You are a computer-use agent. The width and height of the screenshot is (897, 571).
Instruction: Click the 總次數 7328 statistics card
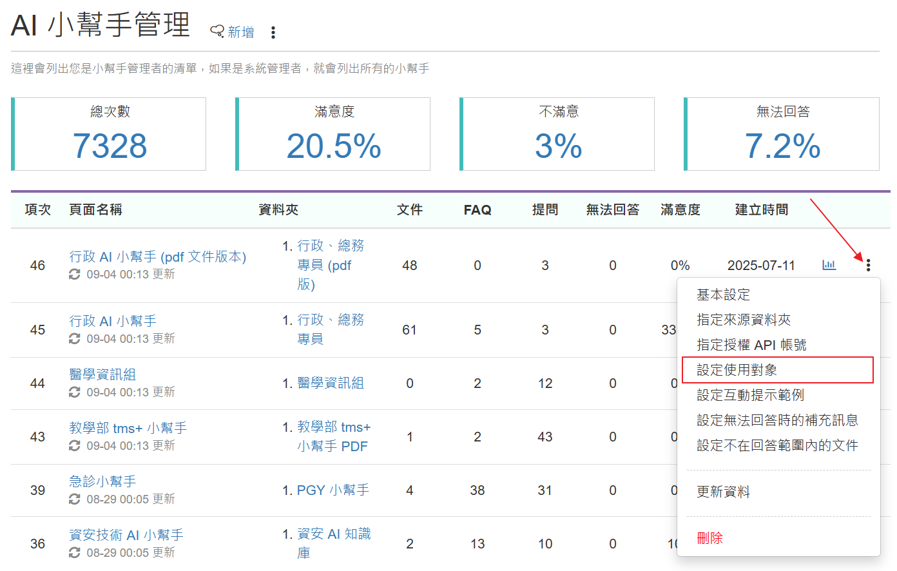coord(109,134)
